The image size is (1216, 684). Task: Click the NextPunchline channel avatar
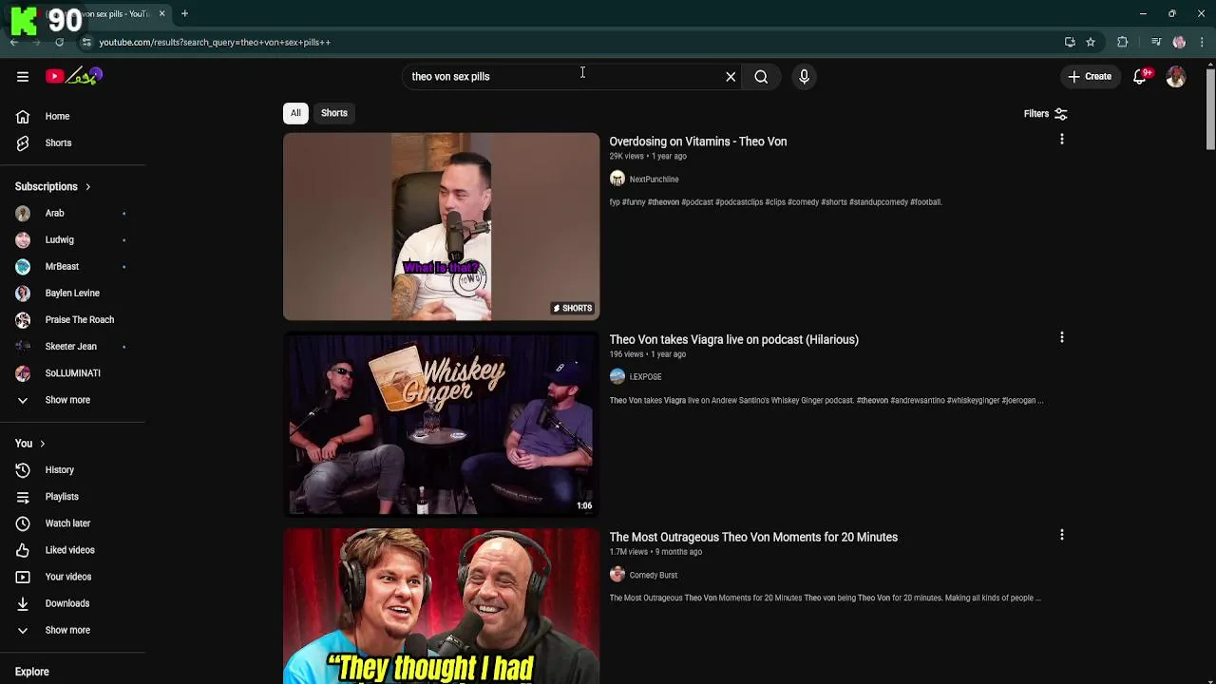(617, 179)
